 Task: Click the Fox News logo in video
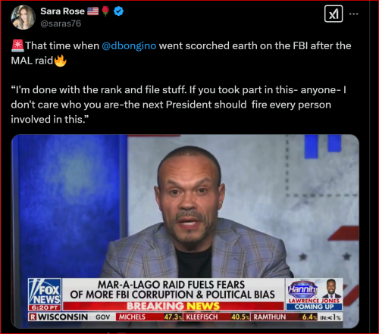(45, 294)
